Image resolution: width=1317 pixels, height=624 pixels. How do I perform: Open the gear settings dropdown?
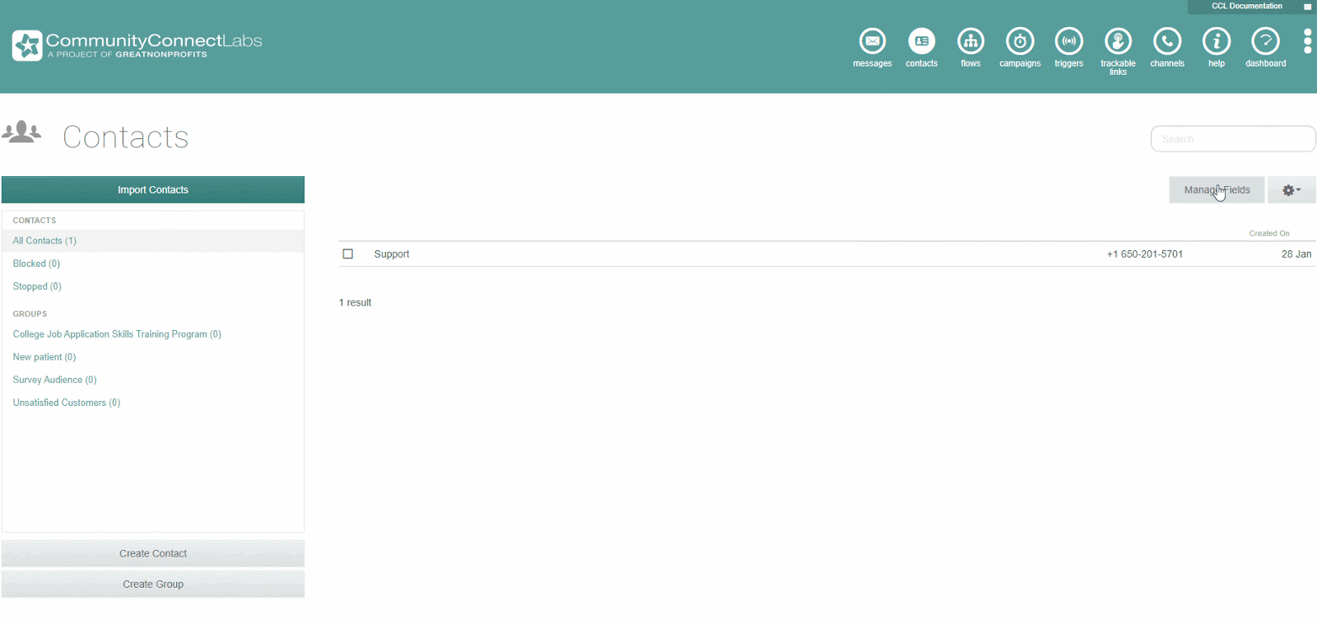[x=1291, y=190]
